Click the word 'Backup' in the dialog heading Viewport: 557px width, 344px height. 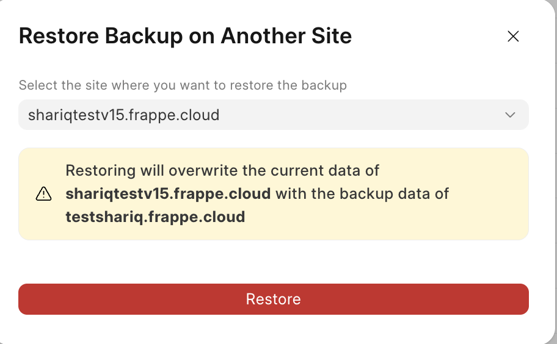144,36
